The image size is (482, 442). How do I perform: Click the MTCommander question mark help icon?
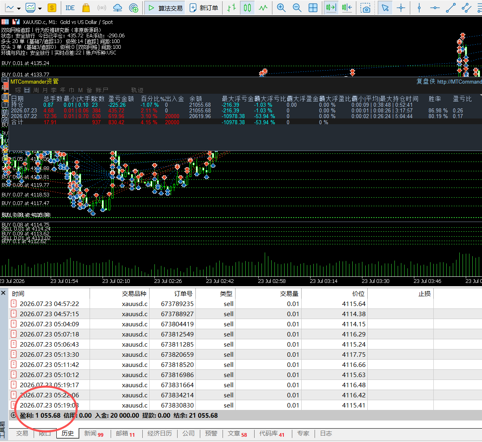(4, 105)
